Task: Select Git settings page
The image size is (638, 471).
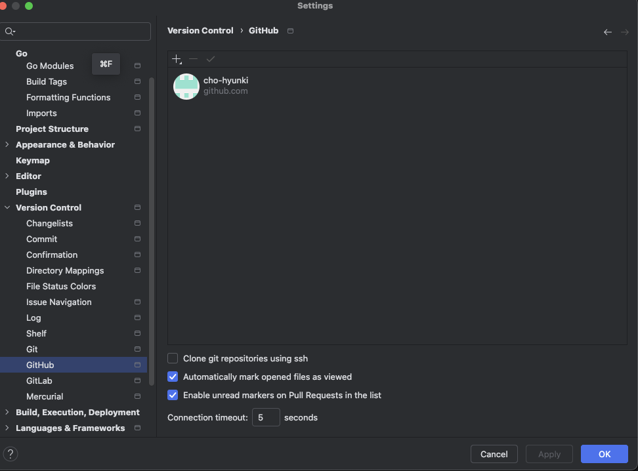Action: 32,350
